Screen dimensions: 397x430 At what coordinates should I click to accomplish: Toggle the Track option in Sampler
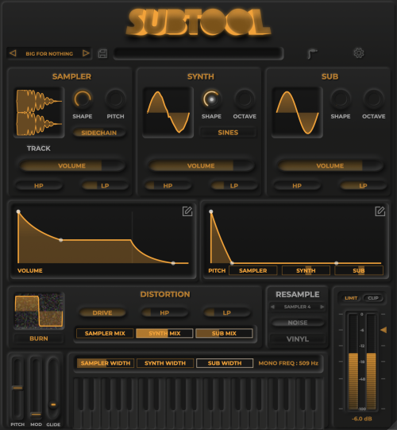(39, 149)
